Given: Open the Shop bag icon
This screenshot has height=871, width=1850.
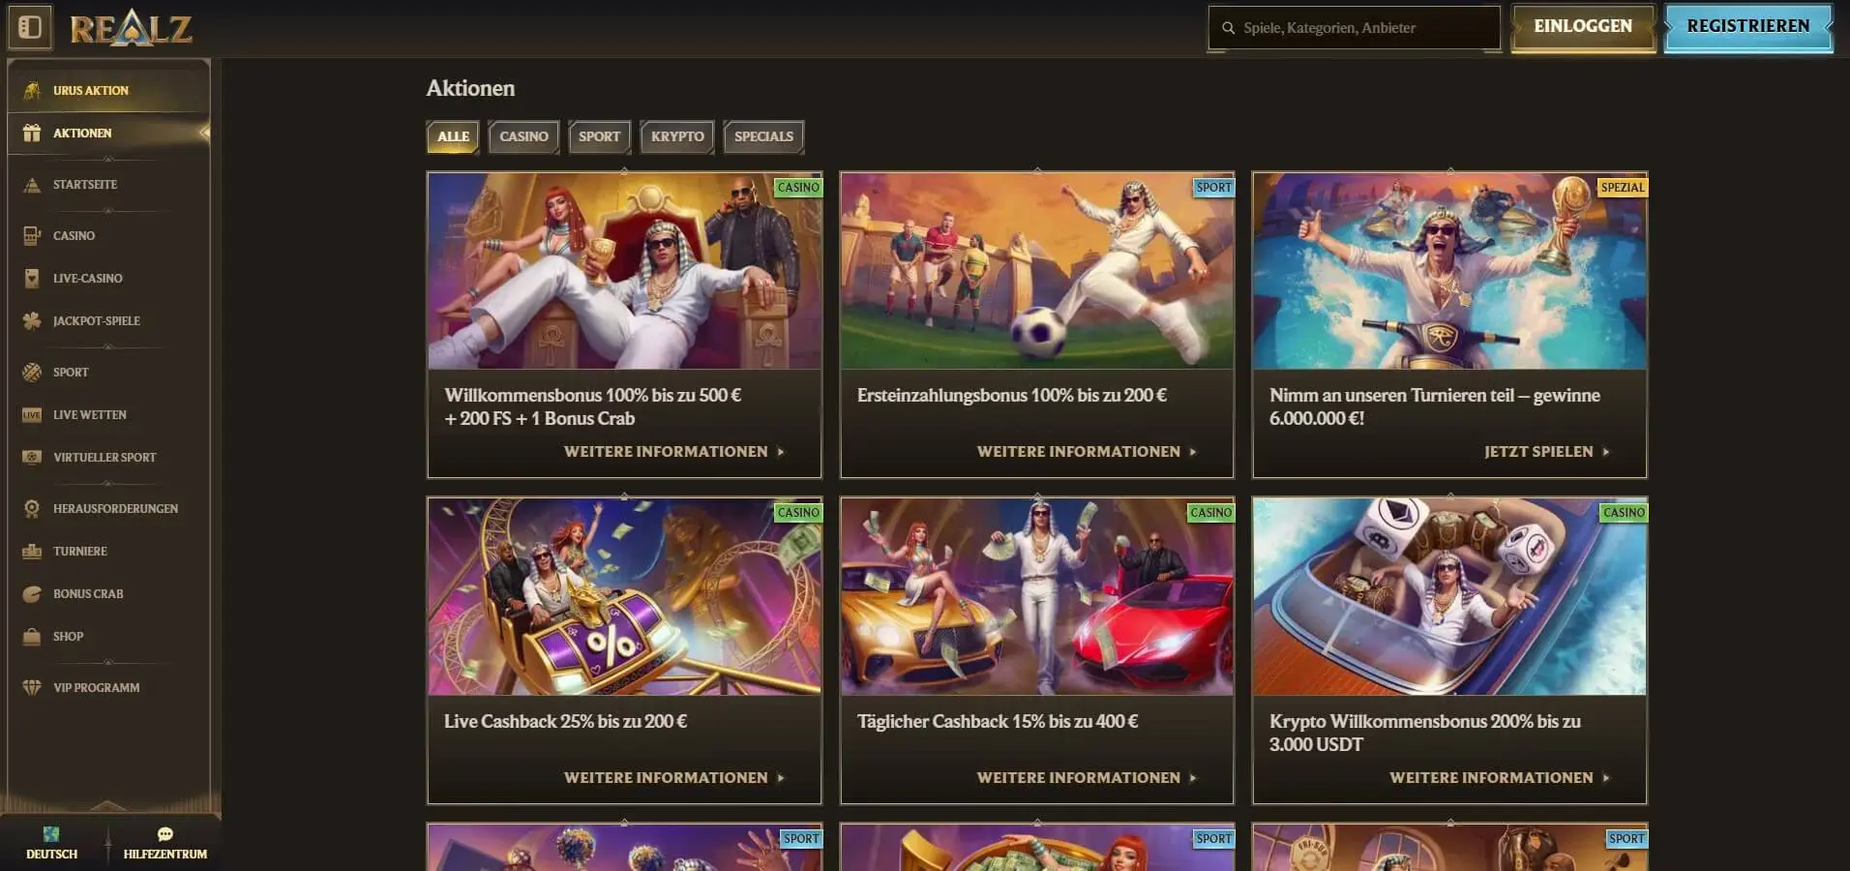Looking at the screenshot, I should [32, 636].
